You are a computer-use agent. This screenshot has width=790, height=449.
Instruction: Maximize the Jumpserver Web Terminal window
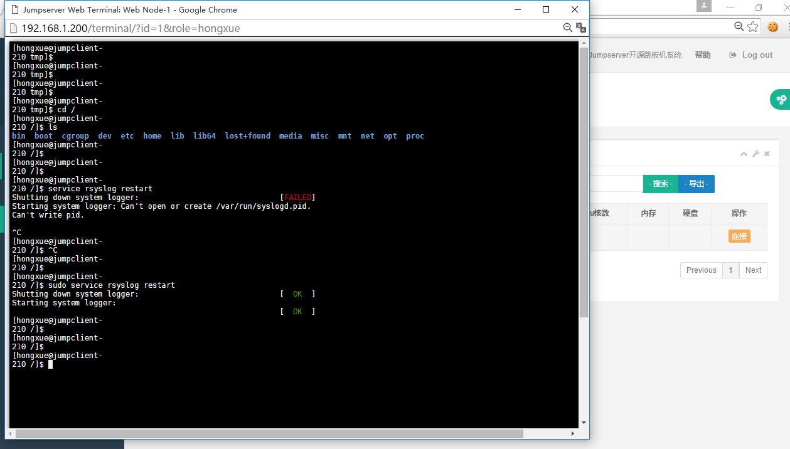pyautogui.click(x=546, y=9)
